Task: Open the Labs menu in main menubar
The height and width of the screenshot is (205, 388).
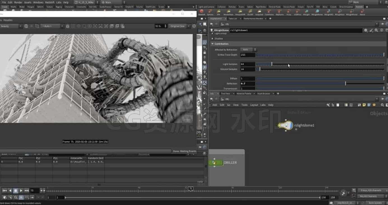Action: point(59,2)
